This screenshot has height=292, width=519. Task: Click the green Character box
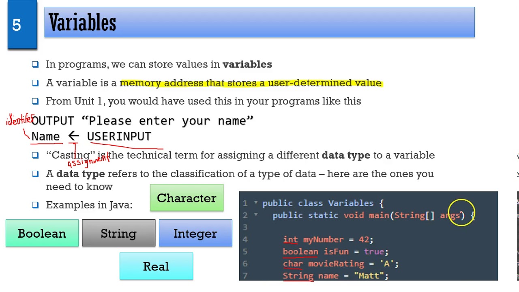(187, 198)
